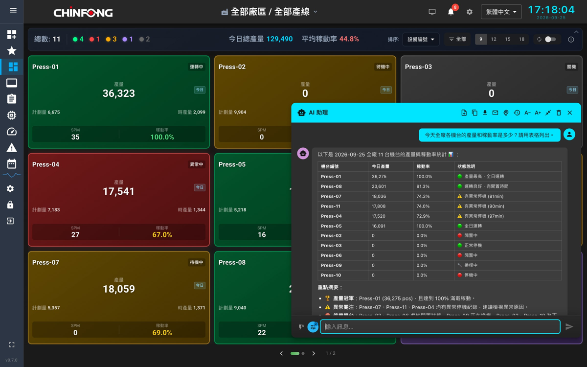
Task: Open the Press-01 card title
Action: click(x=45, y=67)
